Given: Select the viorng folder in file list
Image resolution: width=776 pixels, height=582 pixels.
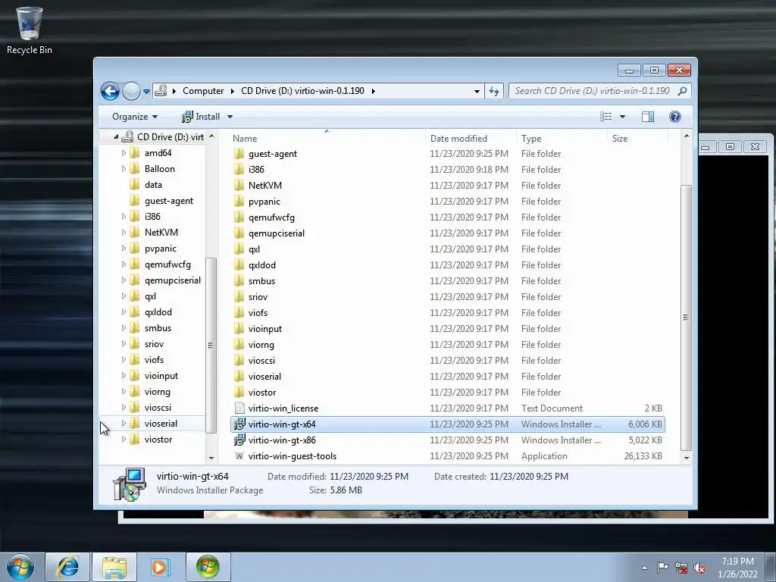Looking at the screenshot, I should pos(261,345).
